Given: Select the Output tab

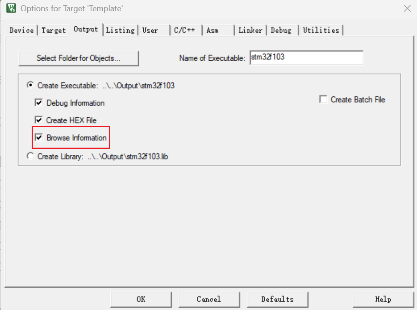Looking at the screenshot, I should click(86, 29).
